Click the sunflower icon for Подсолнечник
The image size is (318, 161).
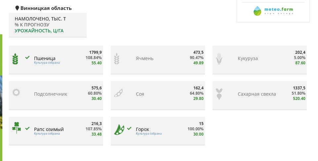(16, 92)
